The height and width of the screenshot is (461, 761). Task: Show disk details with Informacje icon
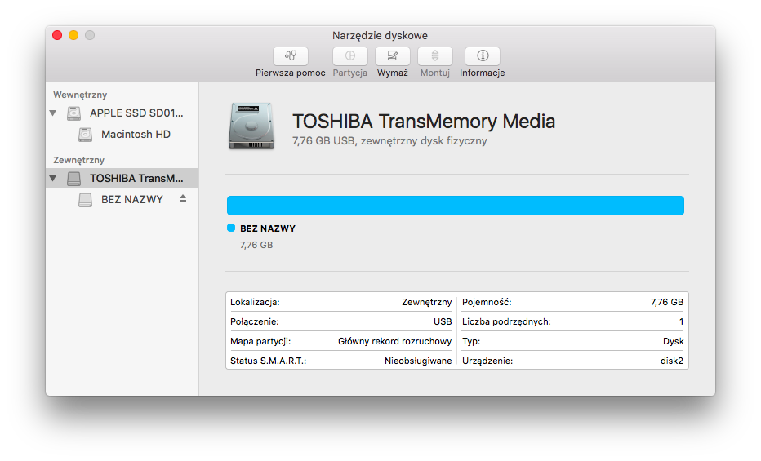(x=482, y=56)
